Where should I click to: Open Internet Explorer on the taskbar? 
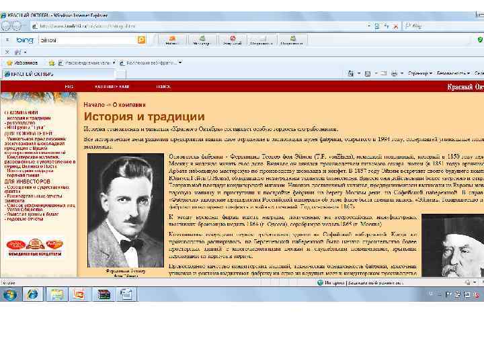[x=32, y=294]
